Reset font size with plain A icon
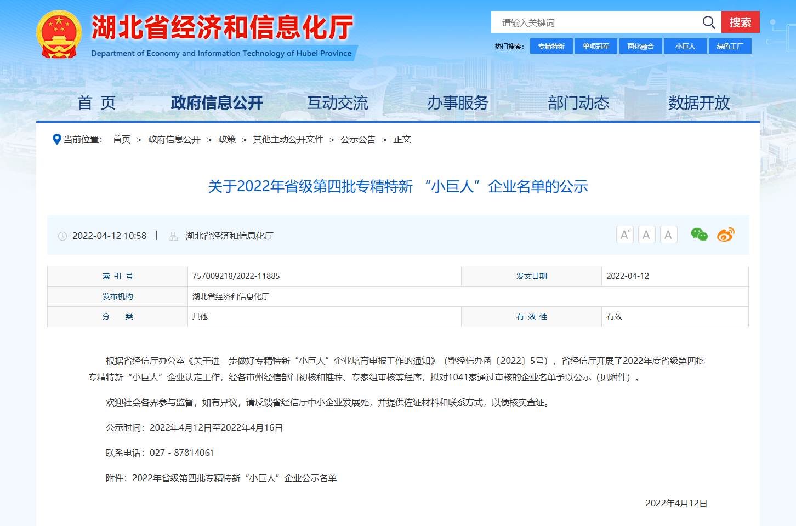The height and width of the screenshot is (526, 796). coord(668,235)
